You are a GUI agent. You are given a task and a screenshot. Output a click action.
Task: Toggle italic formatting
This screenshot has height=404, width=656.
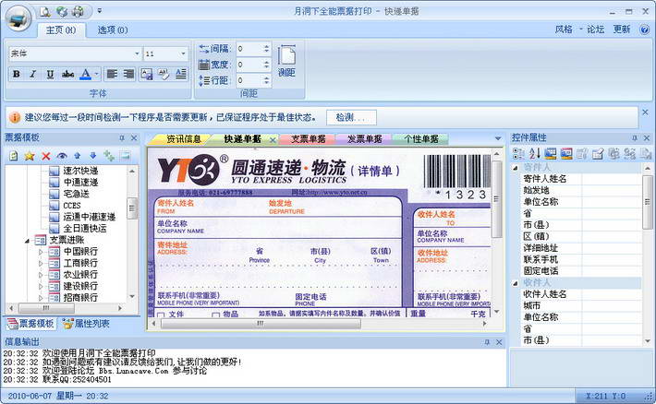(x=33, y=75)
